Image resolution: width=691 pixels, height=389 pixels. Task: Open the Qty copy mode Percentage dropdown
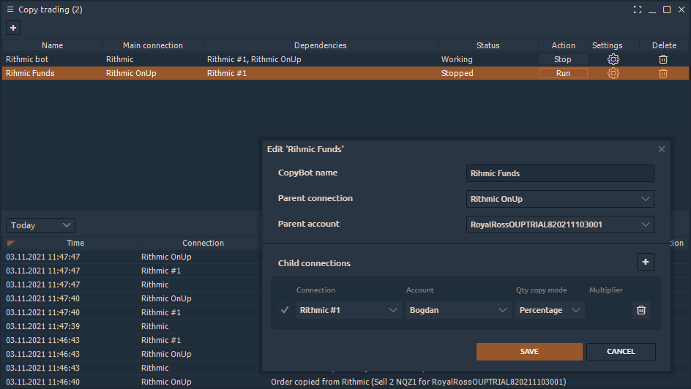550,310
